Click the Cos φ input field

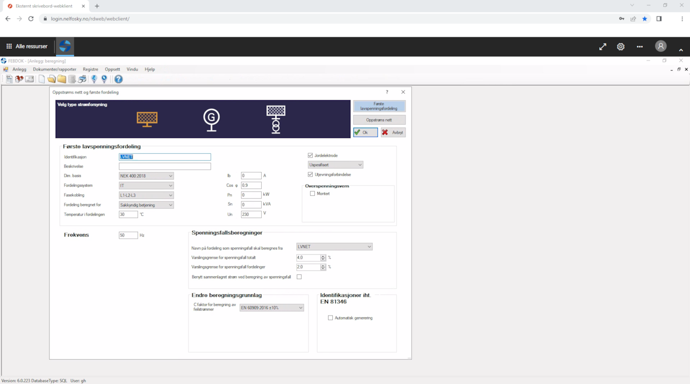tap(251, 185)
